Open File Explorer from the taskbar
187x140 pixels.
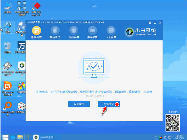(20, 137)
